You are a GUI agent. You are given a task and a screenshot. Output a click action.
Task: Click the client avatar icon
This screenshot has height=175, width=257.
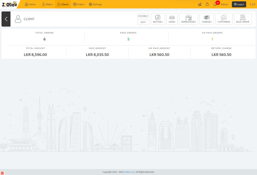pyautogui.click(x=18, y=19)
